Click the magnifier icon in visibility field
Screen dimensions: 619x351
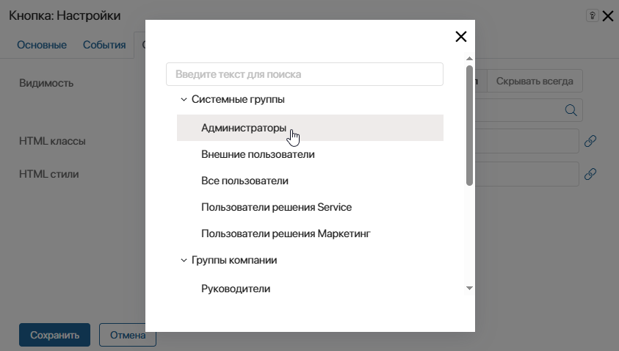[571, 110]
